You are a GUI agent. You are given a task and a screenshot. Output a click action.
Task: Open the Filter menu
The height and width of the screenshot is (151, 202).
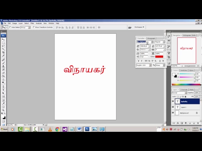[x=32, y=23]
